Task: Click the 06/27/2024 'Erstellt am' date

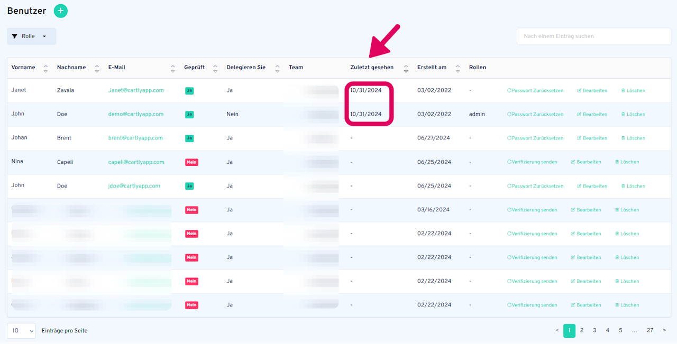Action: [x=434, y=138]
